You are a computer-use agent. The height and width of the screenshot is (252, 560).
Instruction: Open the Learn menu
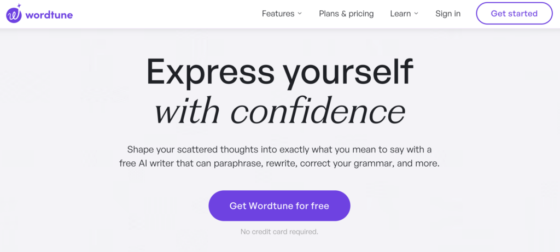[400, 14]
